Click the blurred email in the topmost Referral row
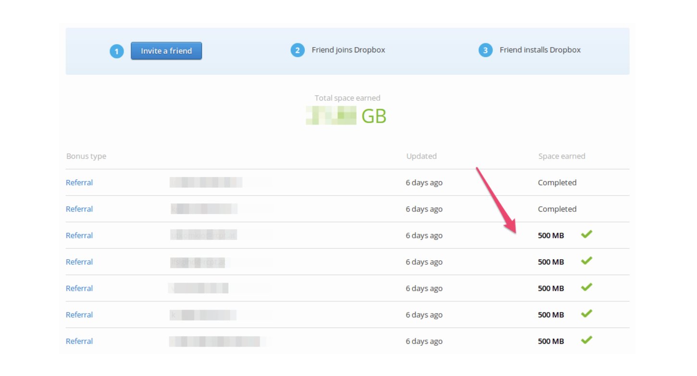The image size is (697, 376). tap(206, 182)
